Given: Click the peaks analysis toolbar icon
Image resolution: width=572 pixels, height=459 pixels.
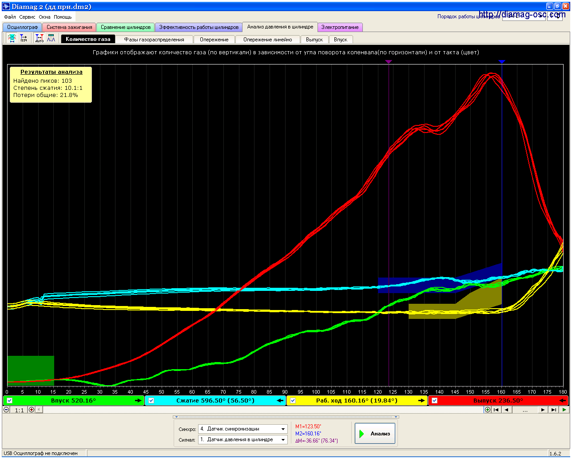Looking at the screenshot, I should (x=51, y=39).
